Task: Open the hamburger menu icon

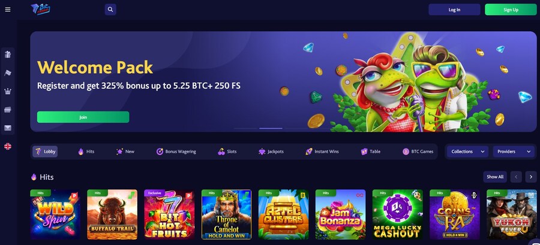Action: tap(8, 10)
